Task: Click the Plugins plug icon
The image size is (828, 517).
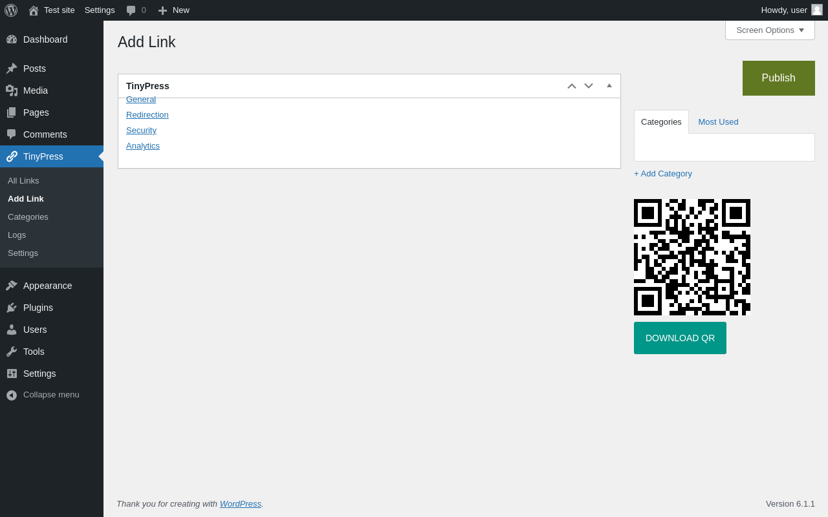Action: [x=12, y=308]
